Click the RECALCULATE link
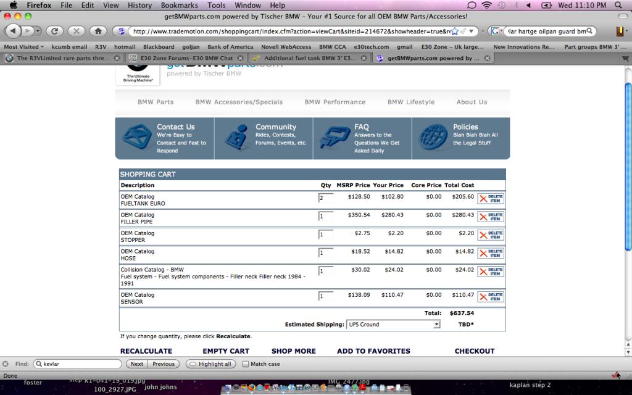 146,351
